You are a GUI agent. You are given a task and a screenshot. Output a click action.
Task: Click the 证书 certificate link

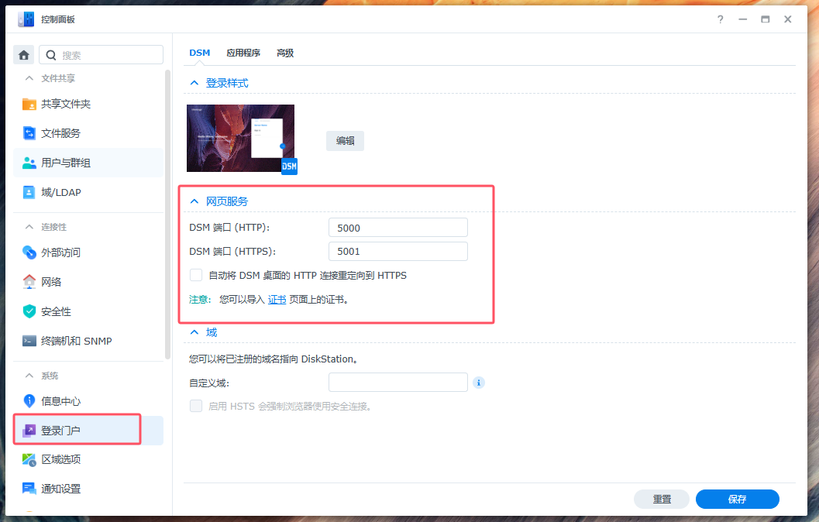277,299
